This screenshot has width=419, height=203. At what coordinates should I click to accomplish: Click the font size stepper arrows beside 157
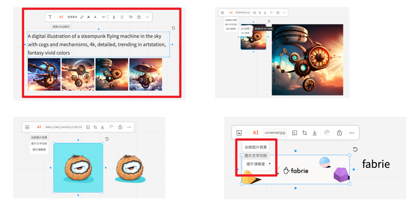pos(108,17)
